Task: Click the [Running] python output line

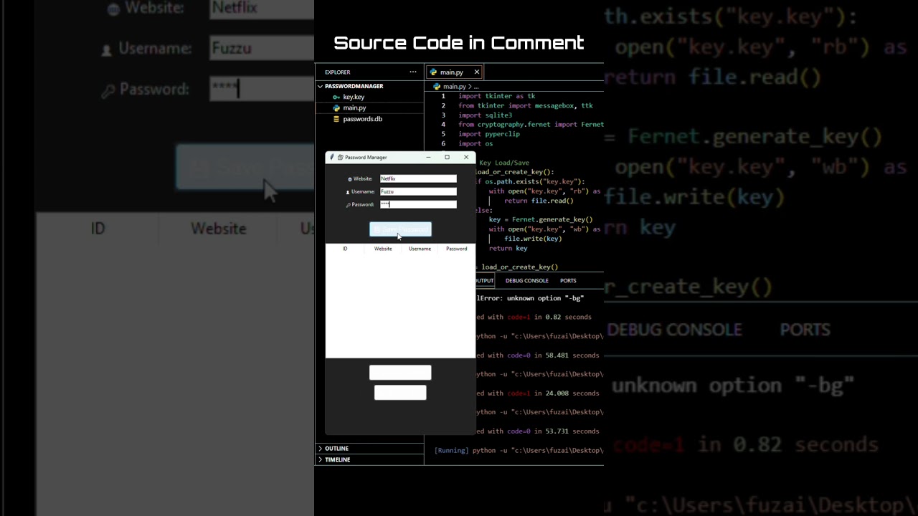Action: (519, 450)
